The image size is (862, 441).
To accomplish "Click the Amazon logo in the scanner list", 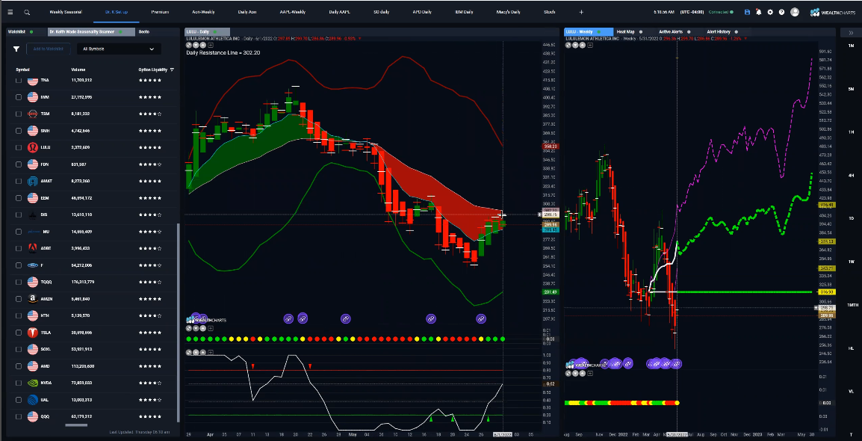I will [32, 299].
